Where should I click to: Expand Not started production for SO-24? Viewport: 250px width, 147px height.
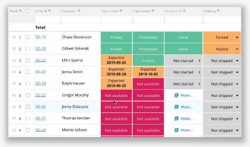pos(200,84)
